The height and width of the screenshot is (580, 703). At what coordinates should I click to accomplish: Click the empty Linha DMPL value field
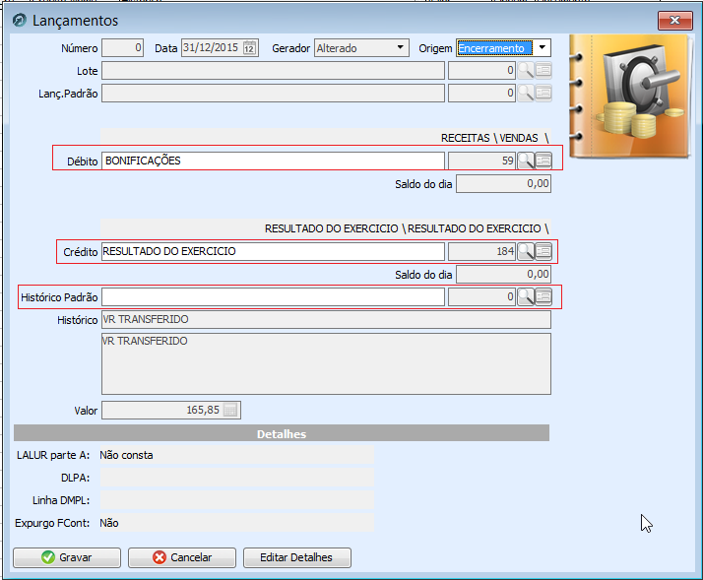click(236, 500)
